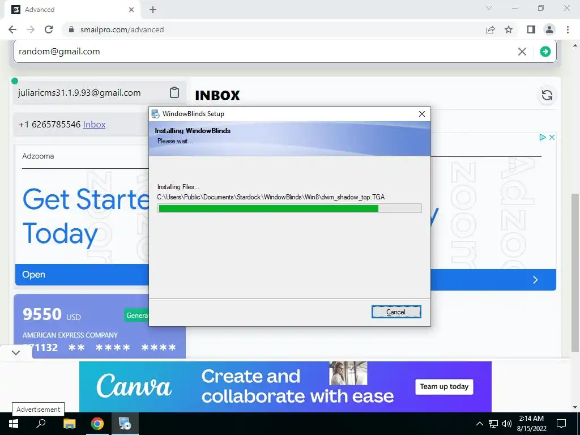Click the network tray icon
Viewport: 580px width, 435px height.
493,424
